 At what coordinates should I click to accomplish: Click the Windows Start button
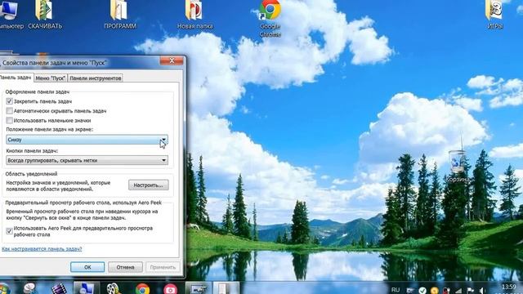pyautogui.click(x=5, y=288)
